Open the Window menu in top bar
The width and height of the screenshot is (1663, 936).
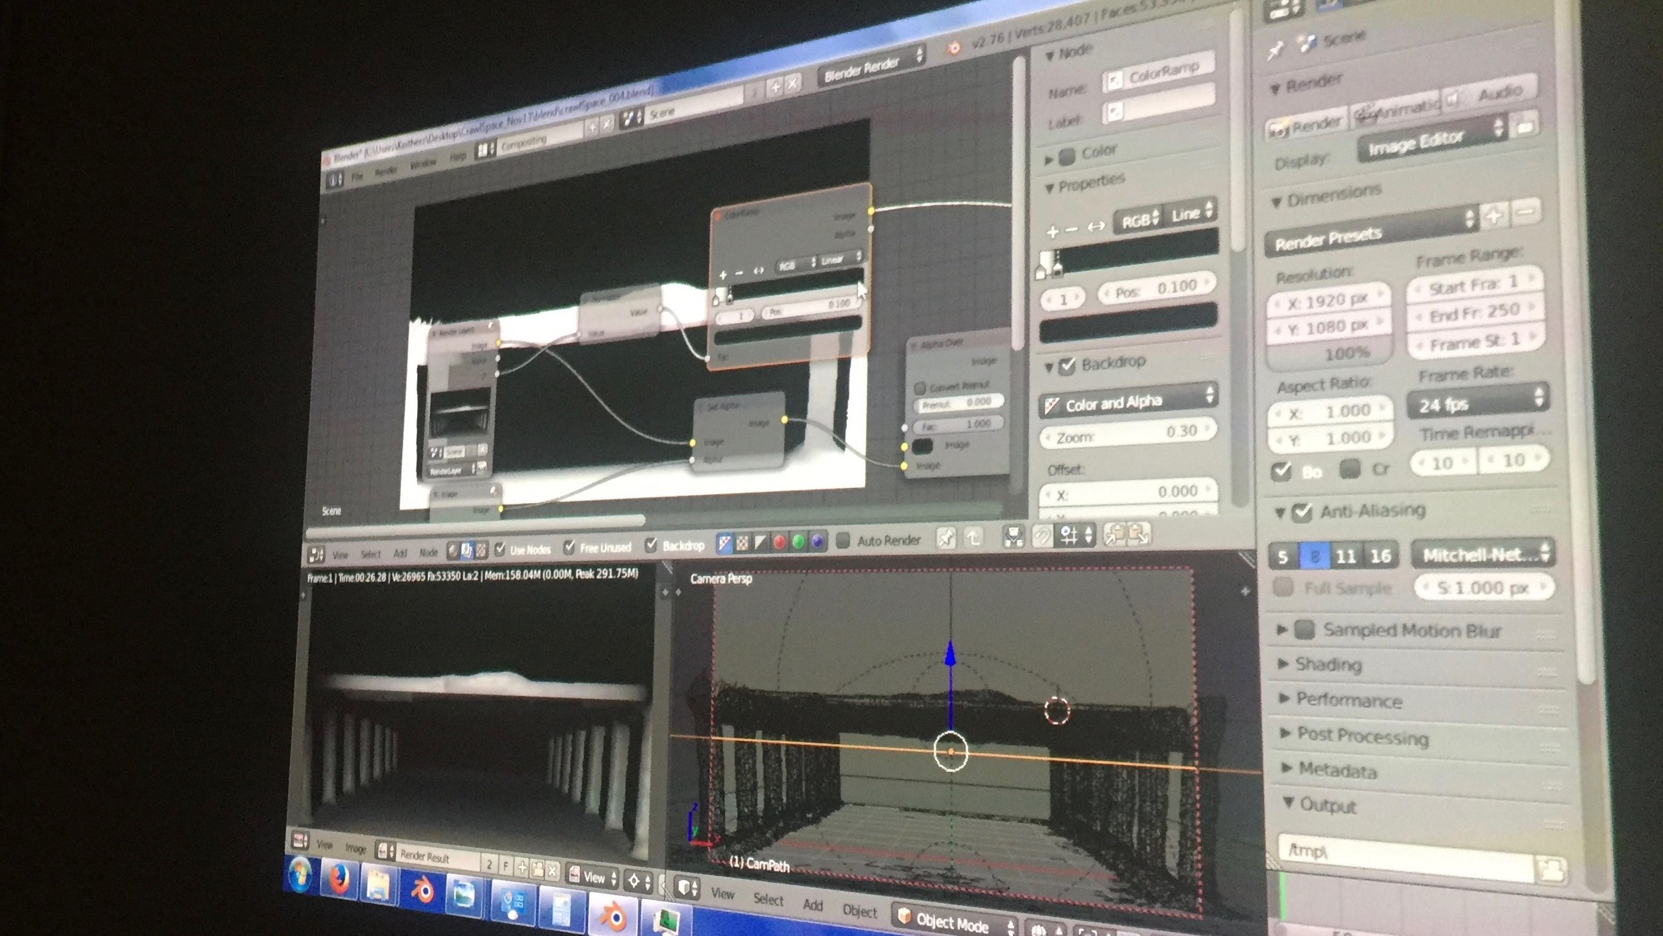423,162
